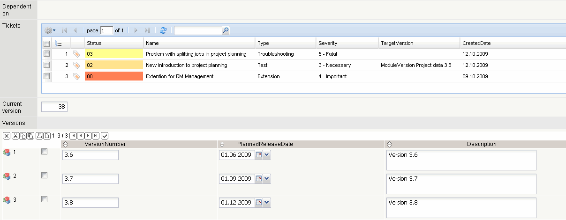
Task: Open calendar picker for date 01.09.2009
Action: [x=258, y=179]
